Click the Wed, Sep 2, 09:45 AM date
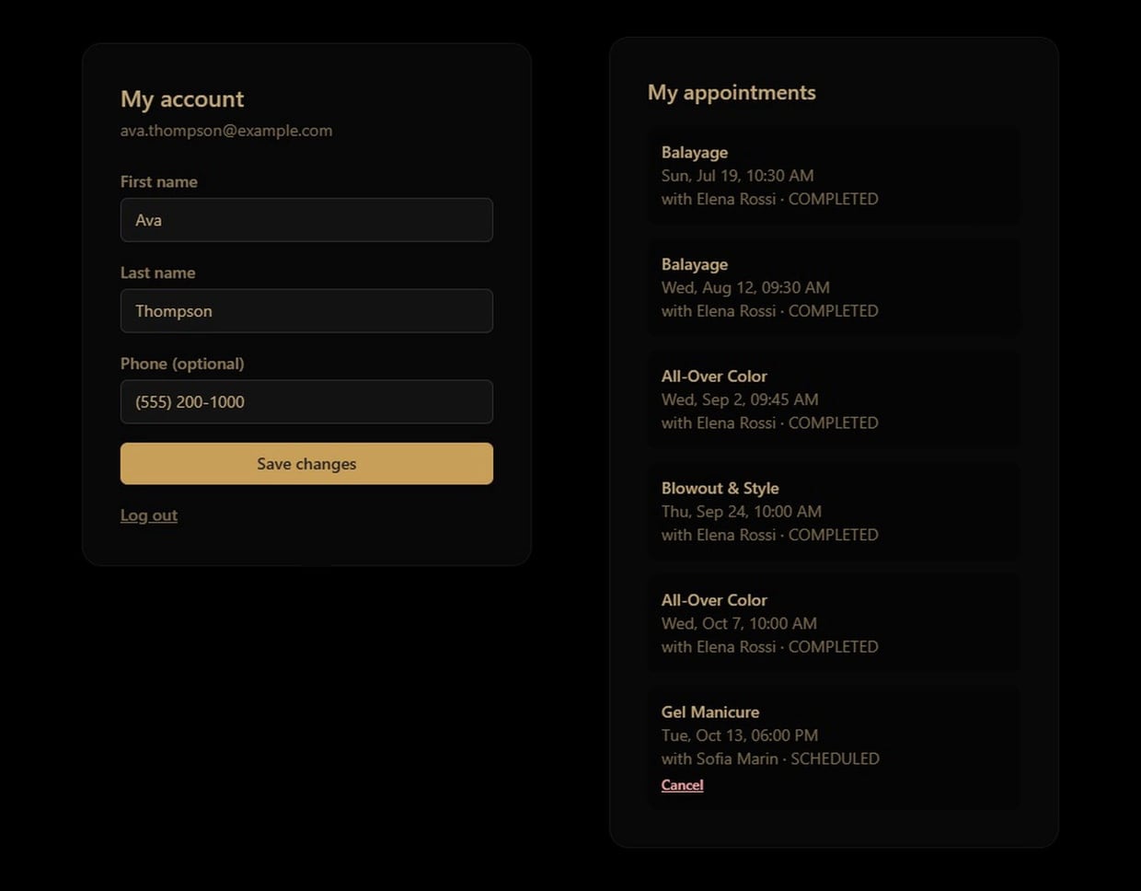Viewport: 1141px width, 891px height. click(x=740, y=399)
